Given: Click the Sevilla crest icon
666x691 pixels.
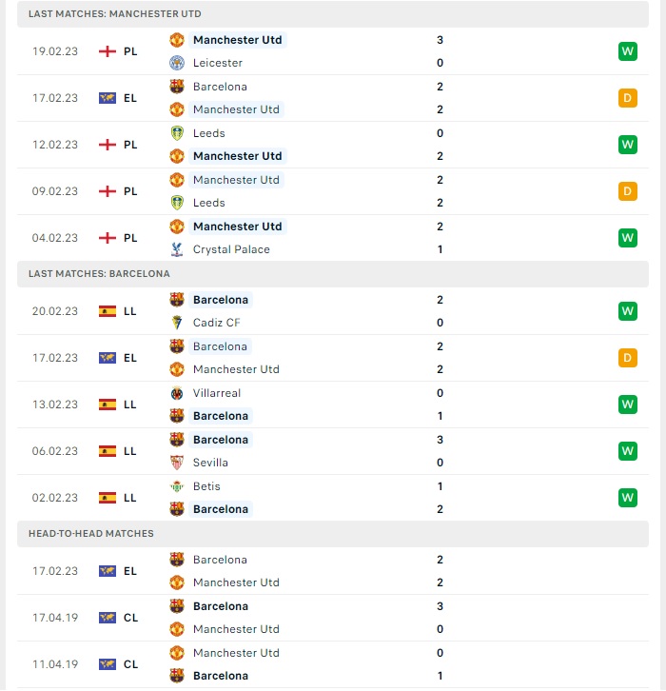Looking at the screenshot, I should (177, 463).
